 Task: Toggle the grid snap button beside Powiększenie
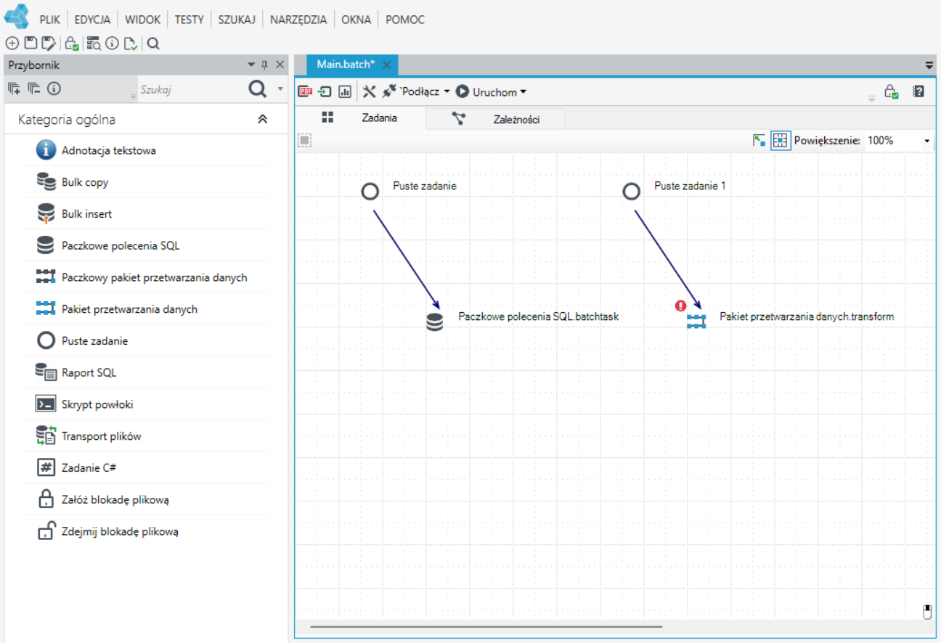[x=780, y=140]
